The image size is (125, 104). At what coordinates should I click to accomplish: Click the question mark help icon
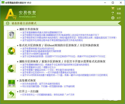[113, 13]
